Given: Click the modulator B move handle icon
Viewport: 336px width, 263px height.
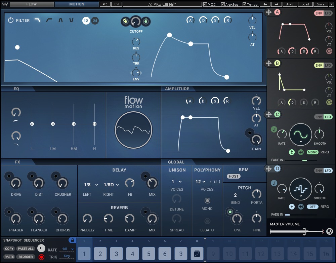Looking at the screenshot, I should tap(269, 63).
